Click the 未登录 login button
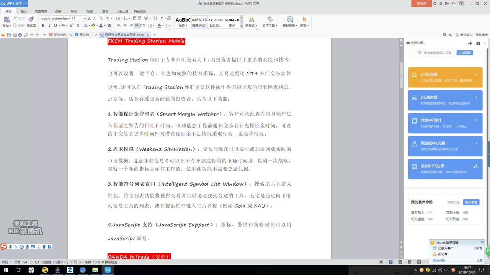The image size is (490, 275). point(421,3)
